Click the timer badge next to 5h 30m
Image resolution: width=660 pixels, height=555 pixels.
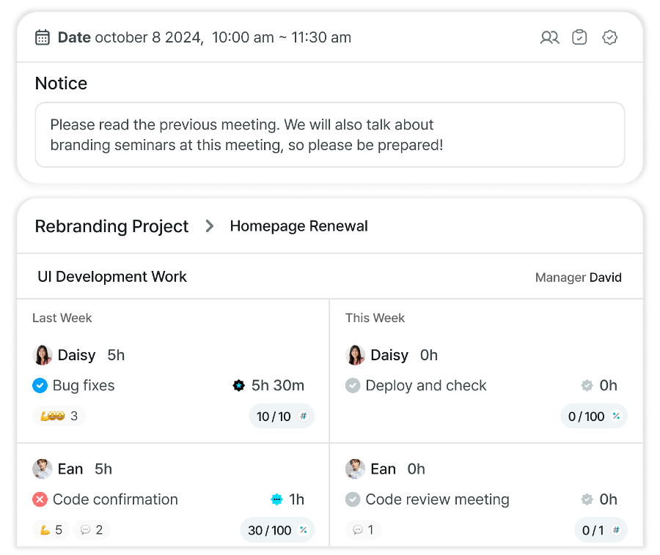point(238,386)
